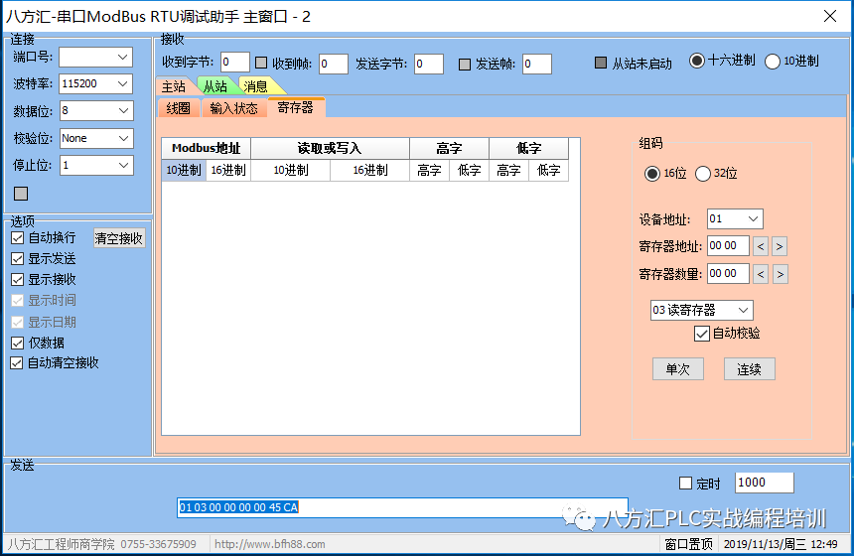Increase register count with right arrow
The width and height of the screenshot is (854, 556).
click(780, 274)
